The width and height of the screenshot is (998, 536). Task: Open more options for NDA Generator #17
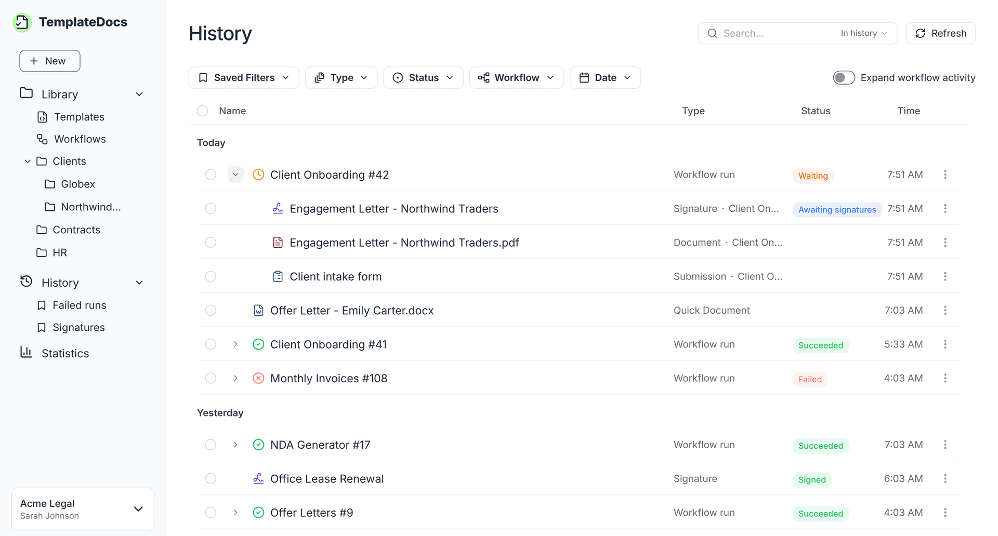(x=945, y=445)
